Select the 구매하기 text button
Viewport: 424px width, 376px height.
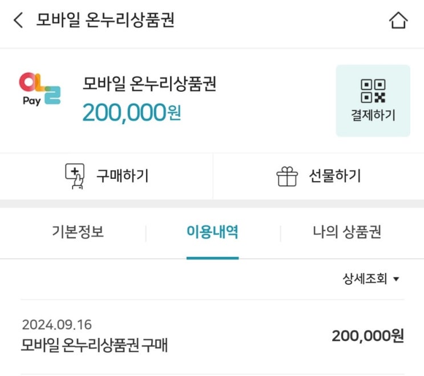pyautogui.click(x=123, y=175)
